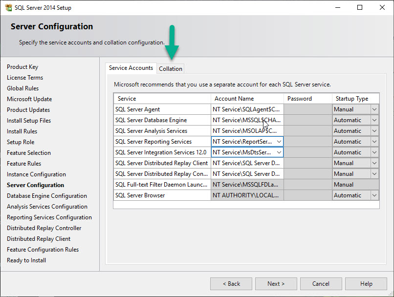Image resolution: width=394 pixels, height=297 pixels.
Task: Click the Account Name column header
Action: pyautogui.click(x=247, y=99)
